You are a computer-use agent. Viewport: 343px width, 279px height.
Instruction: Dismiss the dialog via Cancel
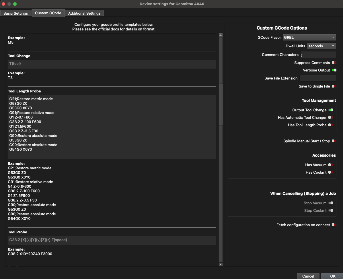(x=308, y=276)
